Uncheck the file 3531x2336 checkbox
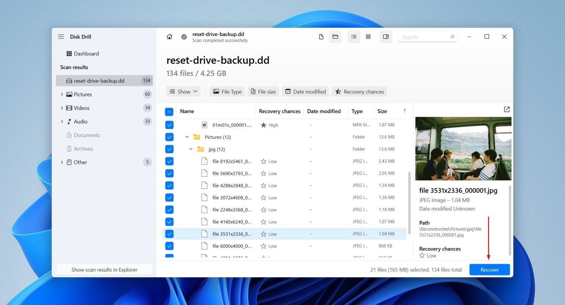The image size is (565, 305). [x=169, y=234]
